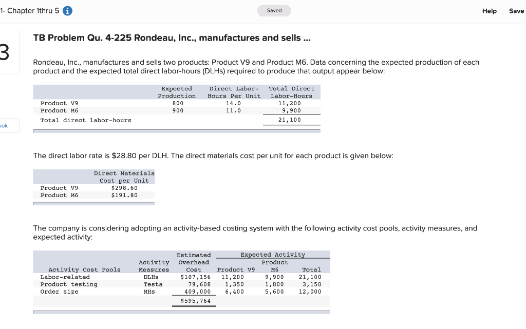
Task: Click the Help option
Action: point(489,11)
